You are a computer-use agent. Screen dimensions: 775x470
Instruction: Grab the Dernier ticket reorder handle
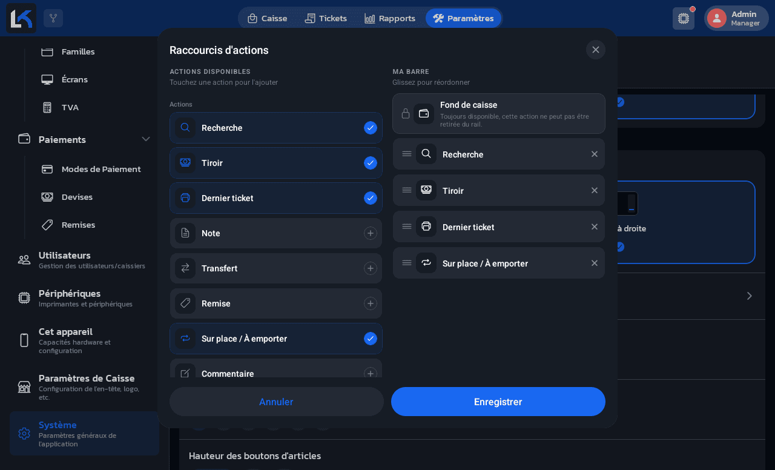coord(407,227)
